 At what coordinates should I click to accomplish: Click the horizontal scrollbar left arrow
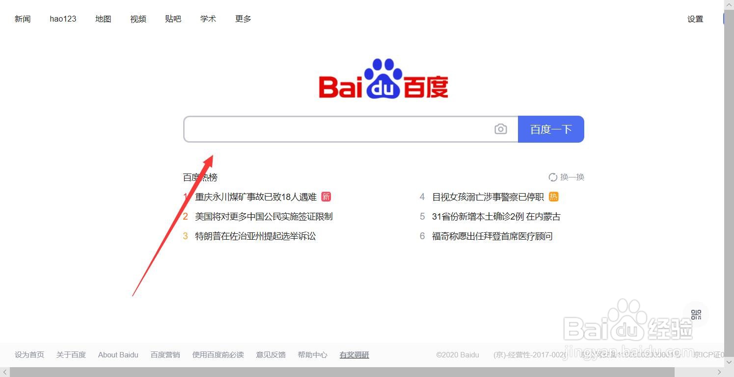click(5, 373)
